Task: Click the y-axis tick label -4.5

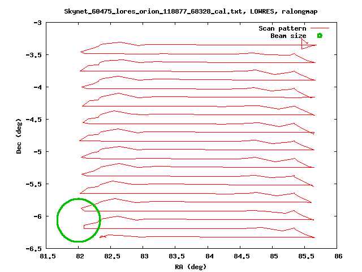Action: 34,120
